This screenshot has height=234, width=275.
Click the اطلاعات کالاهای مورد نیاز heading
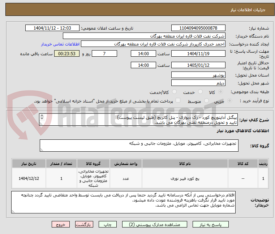click(x=243, y=131)
